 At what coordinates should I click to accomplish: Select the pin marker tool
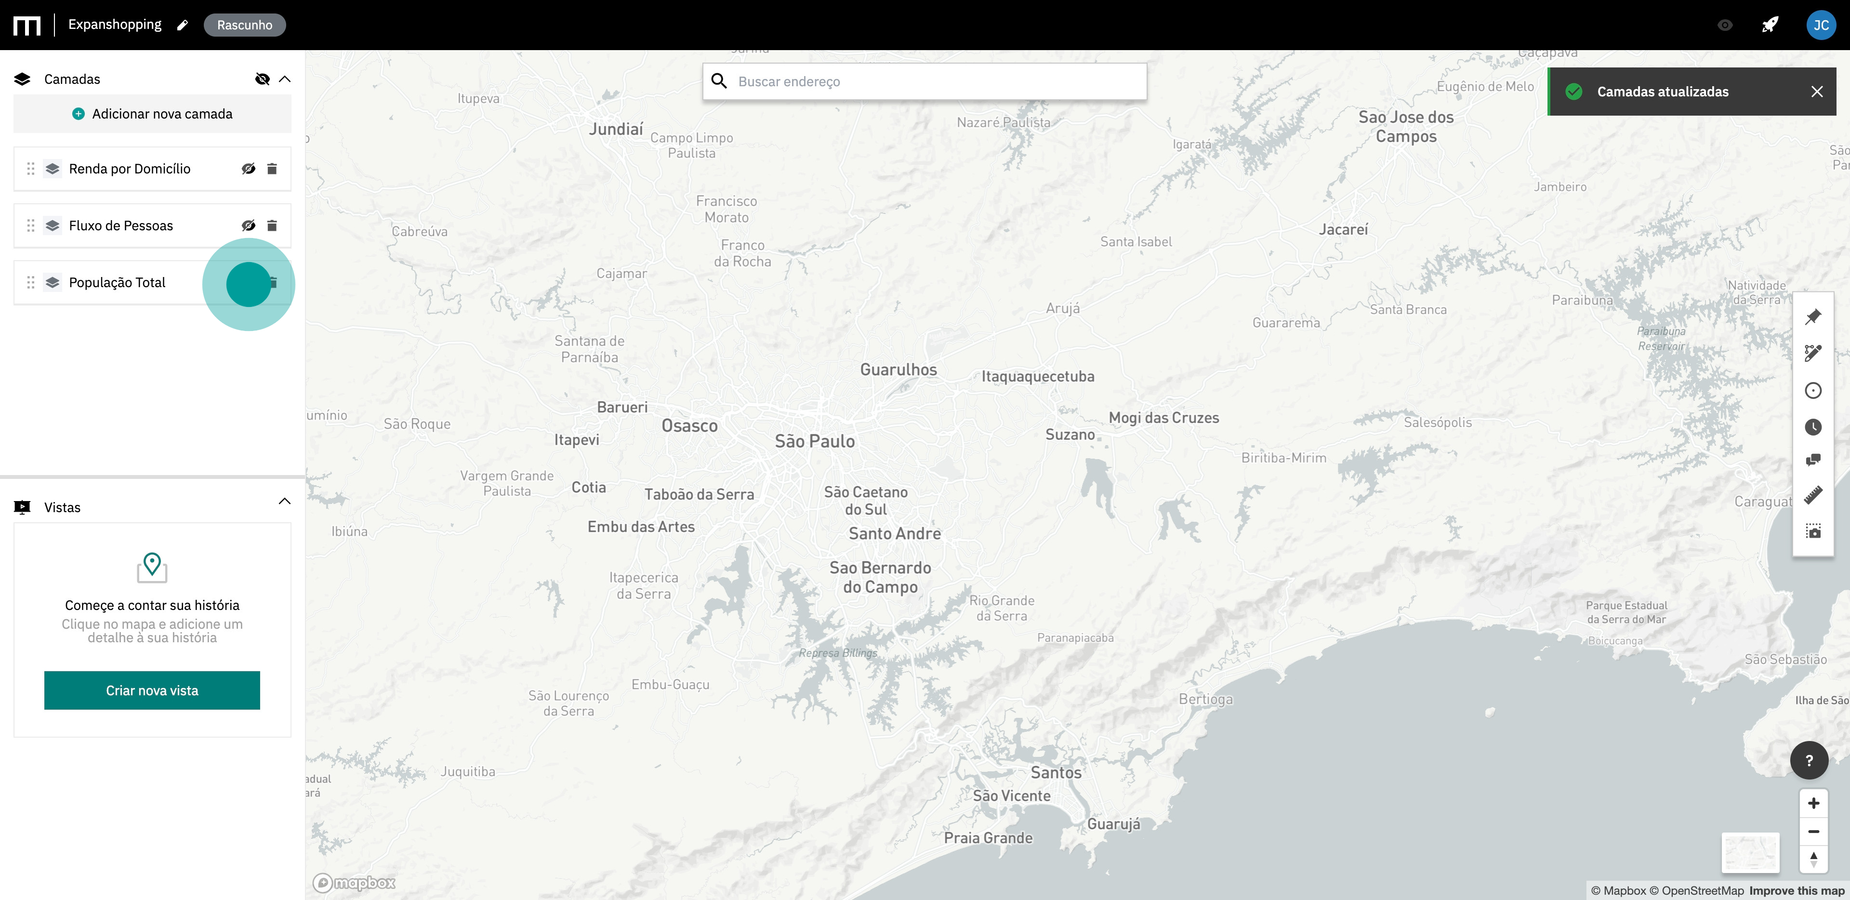1812,316
